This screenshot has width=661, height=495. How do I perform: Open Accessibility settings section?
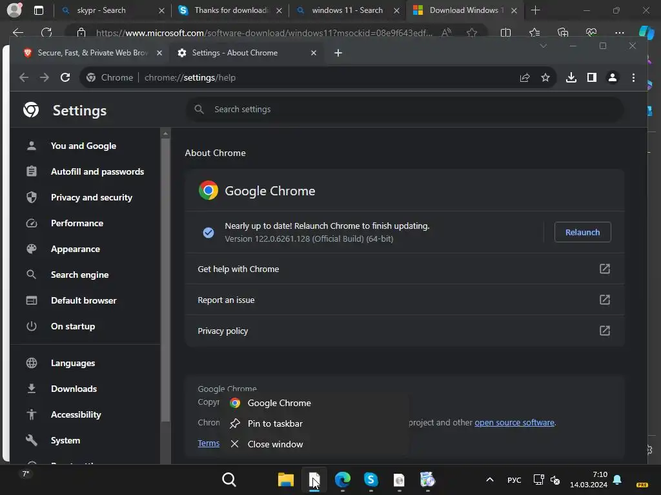[x=76, y=414]
